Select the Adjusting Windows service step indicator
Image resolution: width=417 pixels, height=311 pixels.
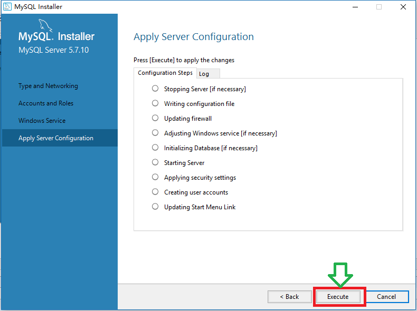[155, 132]
